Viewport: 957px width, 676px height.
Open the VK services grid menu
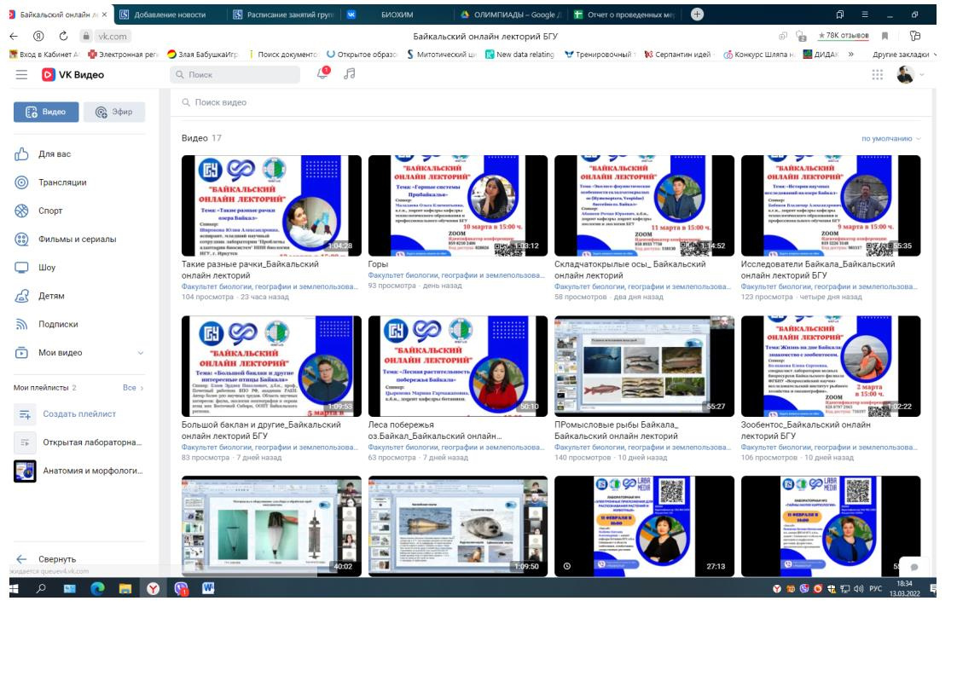(877, 75)
